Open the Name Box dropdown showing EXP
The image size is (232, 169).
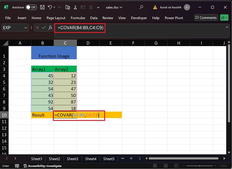point(26,28)
